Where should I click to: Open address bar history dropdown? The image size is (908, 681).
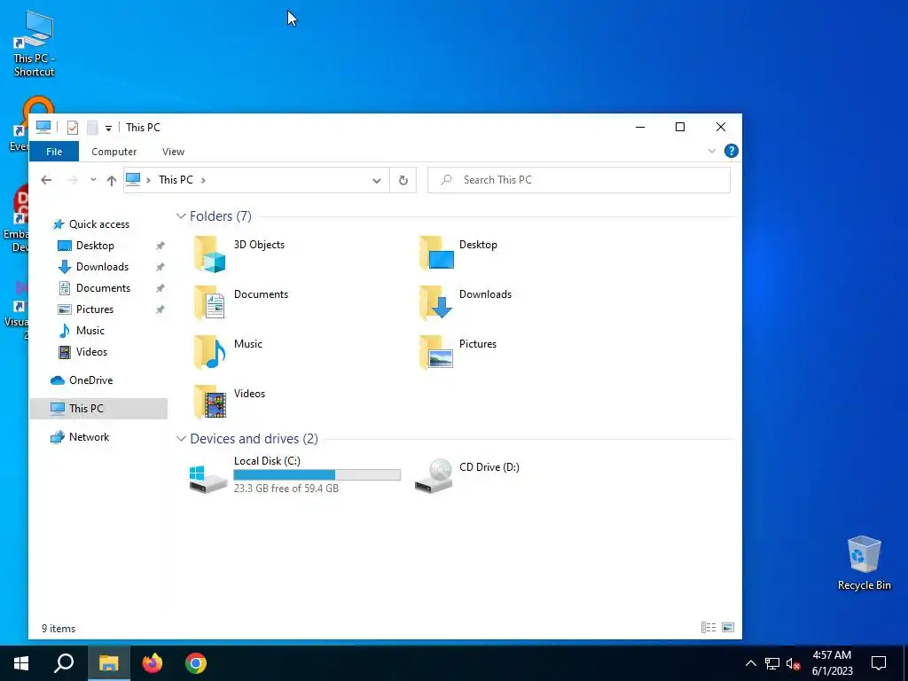tap(376, 181)
